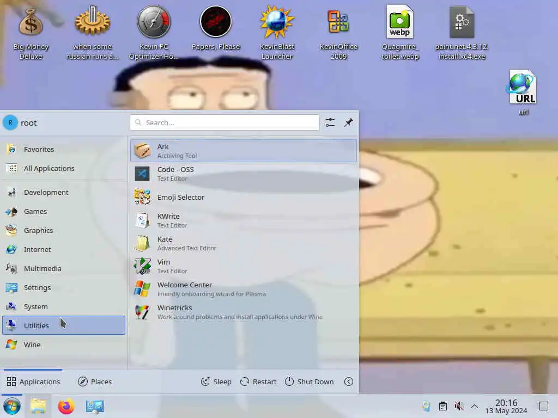Launch KWrite text editor
The image size is (558, 418).
coord(244,220)
